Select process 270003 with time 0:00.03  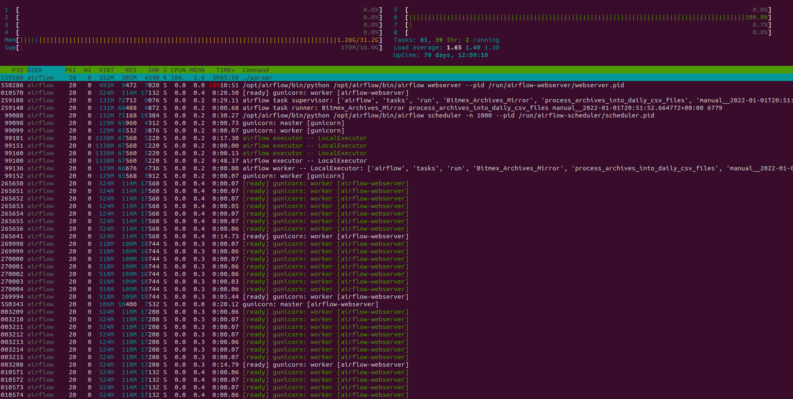(x=396, y=282)
